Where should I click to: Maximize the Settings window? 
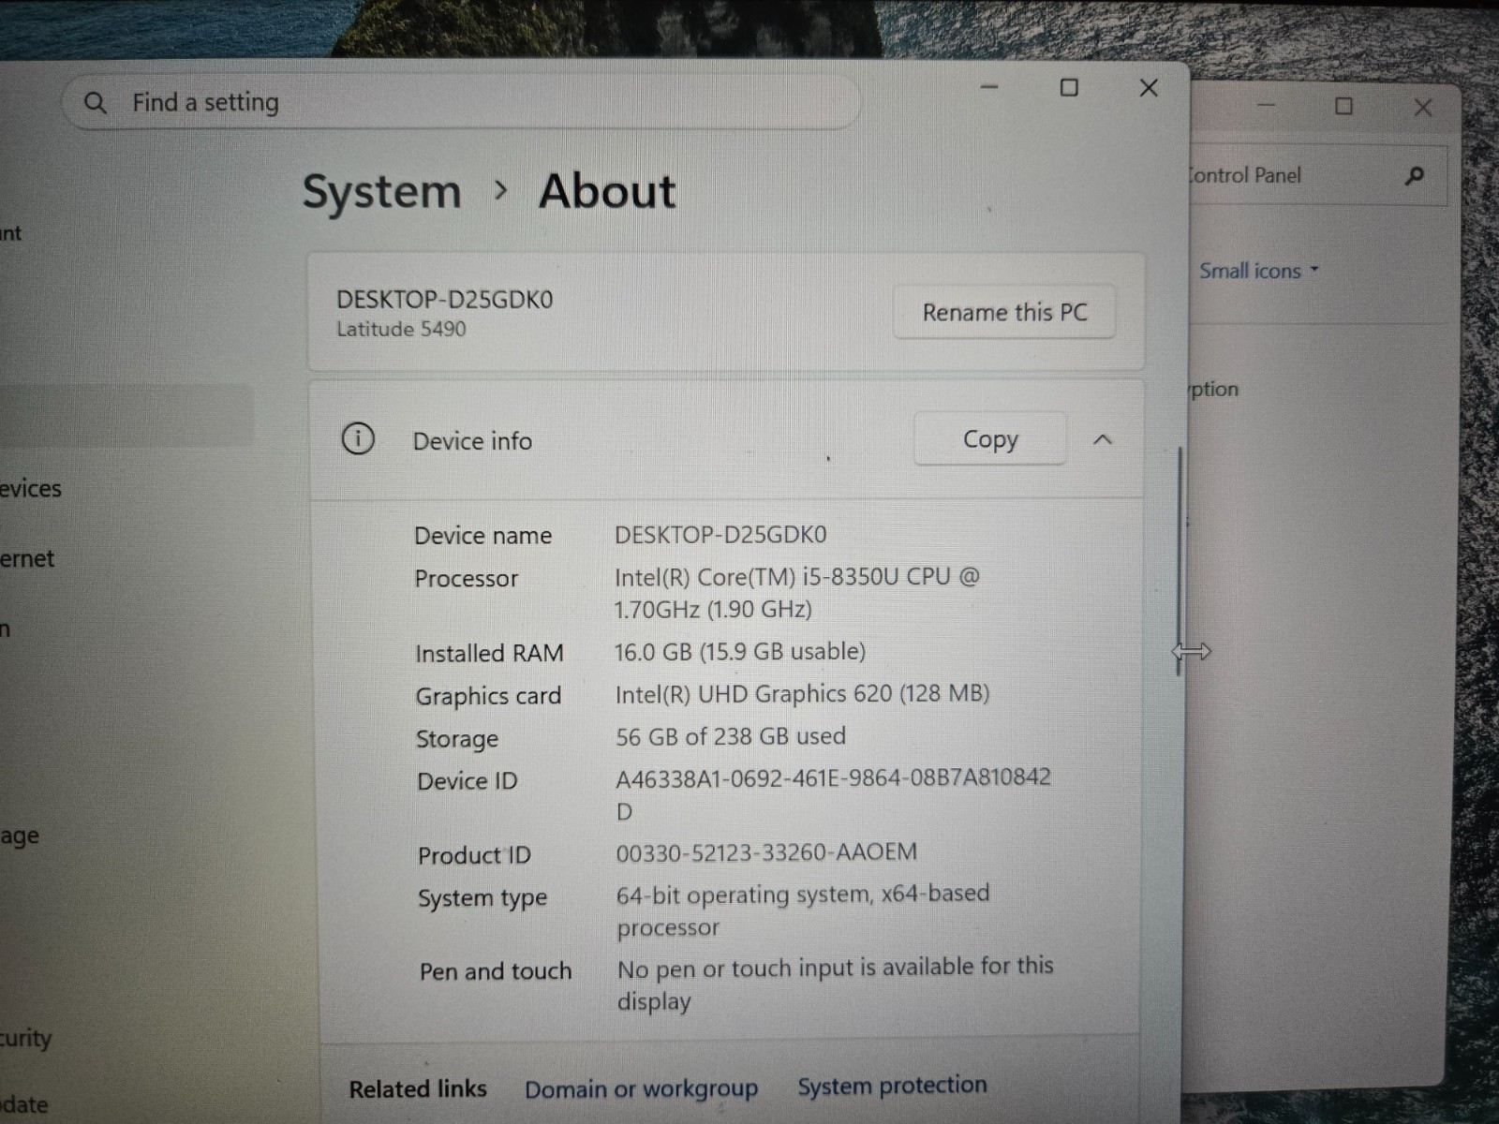[x=1069, y=87]
